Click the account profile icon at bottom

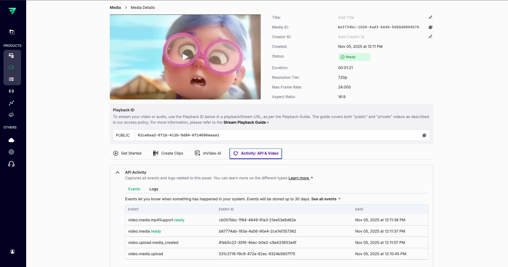pyautogui.click(x=12, y=251)
